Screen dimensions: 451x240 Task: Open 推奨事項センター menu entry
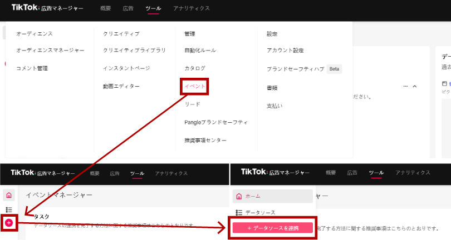(205, 141)
